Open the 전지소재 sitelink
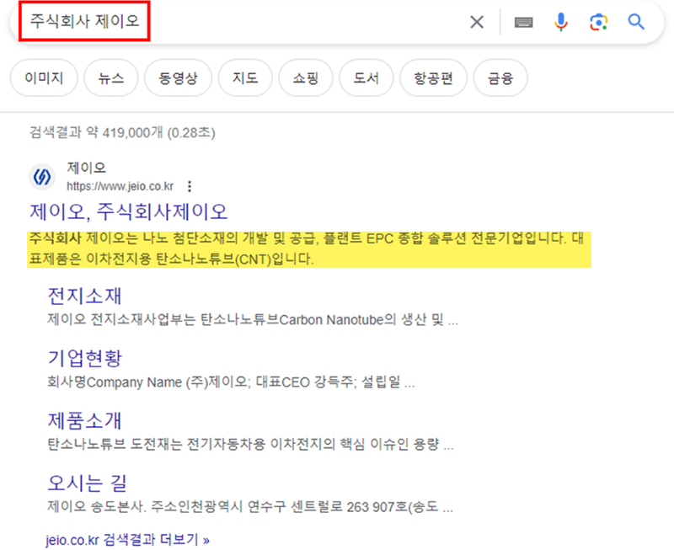674x550 pixels. (x=84, y=296)
